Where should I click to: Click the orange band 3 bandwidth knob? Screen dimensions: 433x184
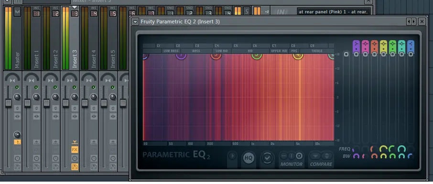tap(375, 156)
